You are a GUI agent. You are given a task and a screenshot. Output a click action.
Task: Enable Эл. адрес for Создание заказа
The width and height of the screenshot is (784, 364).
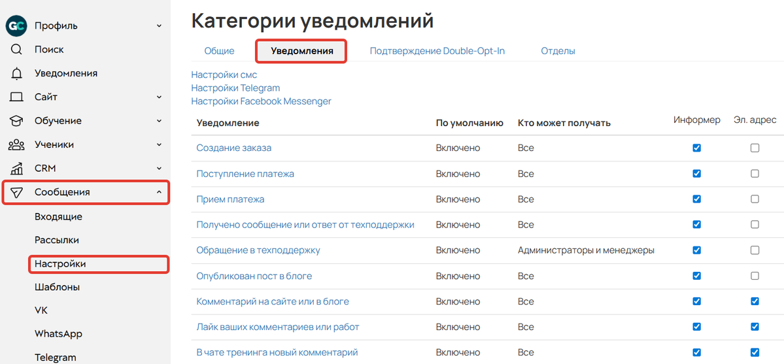tap(755, 148)
